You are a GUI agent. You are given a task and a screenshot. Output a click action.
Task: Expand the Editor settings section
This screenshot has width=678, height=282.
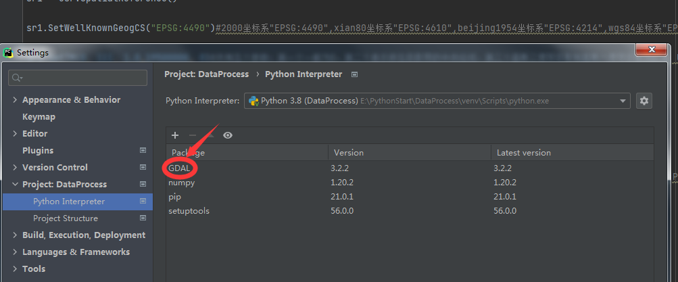15,134
